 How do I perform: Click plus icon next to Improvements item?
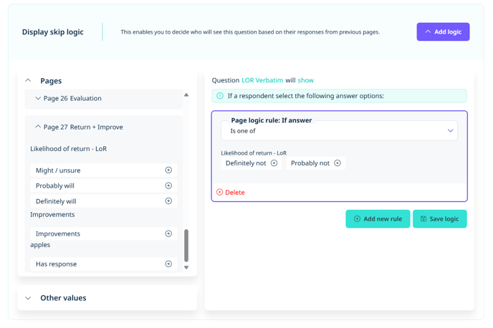coord(168,233)
